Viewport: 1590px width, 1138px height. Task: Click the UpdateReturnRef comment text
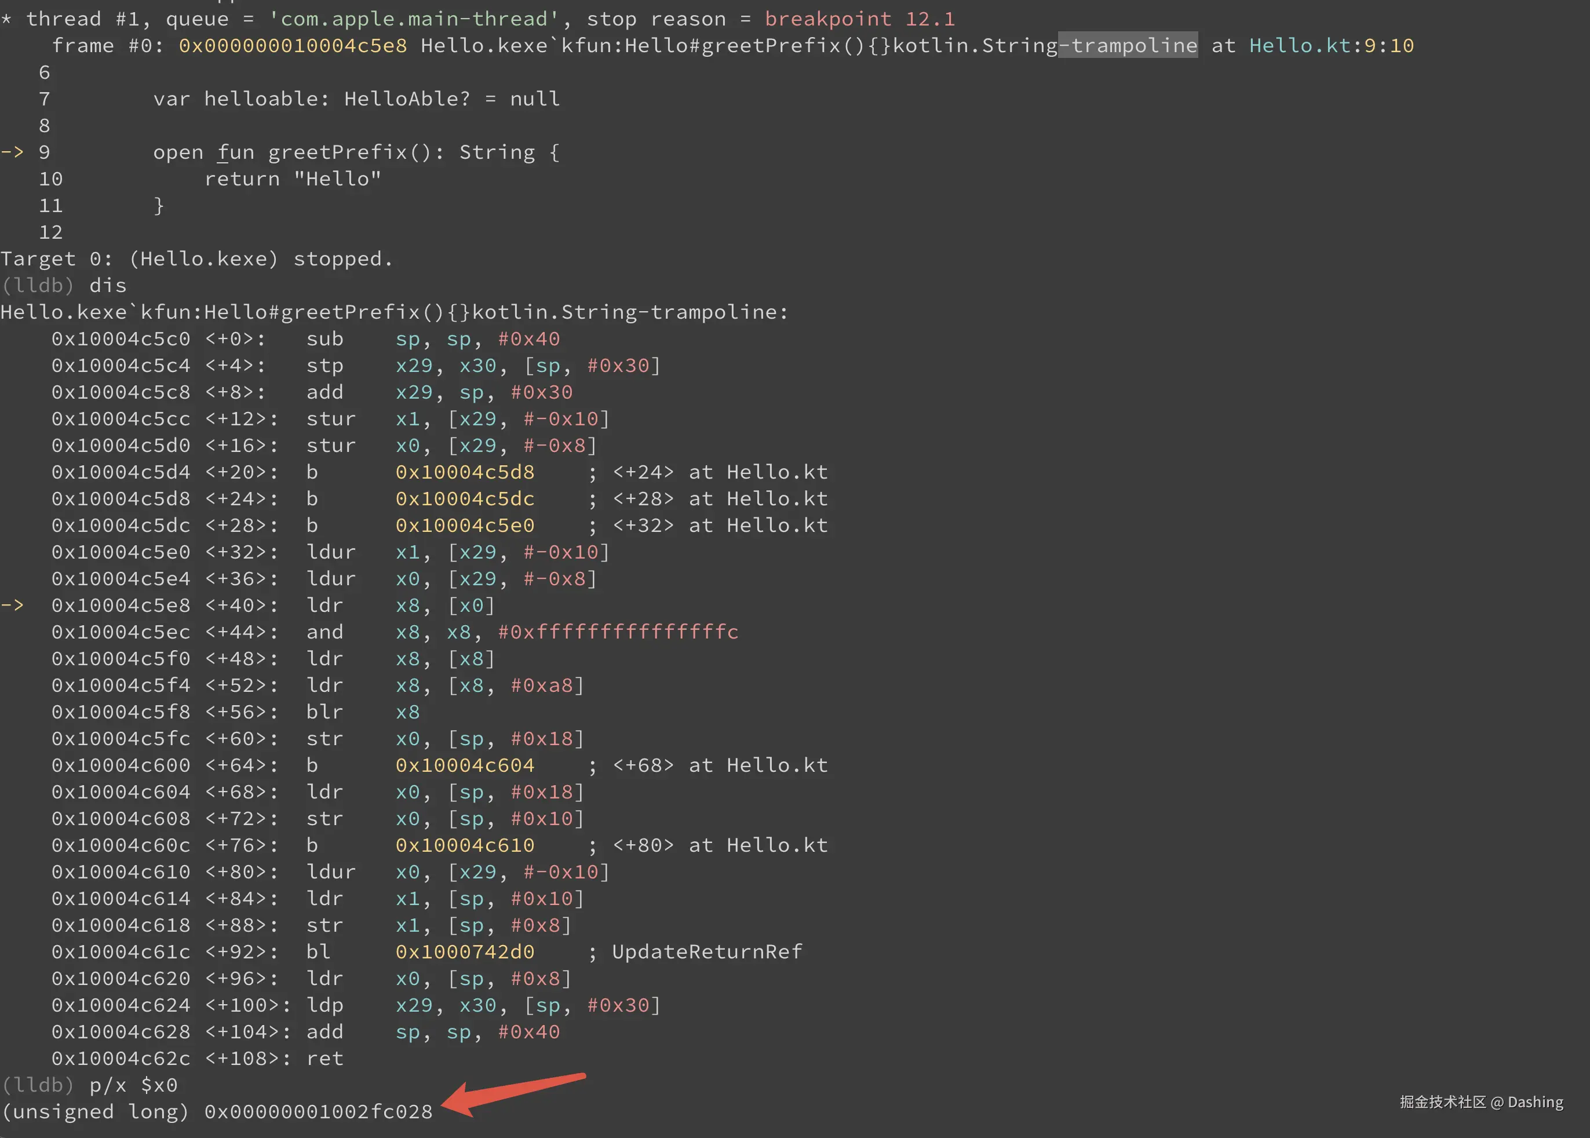point(706,951)
